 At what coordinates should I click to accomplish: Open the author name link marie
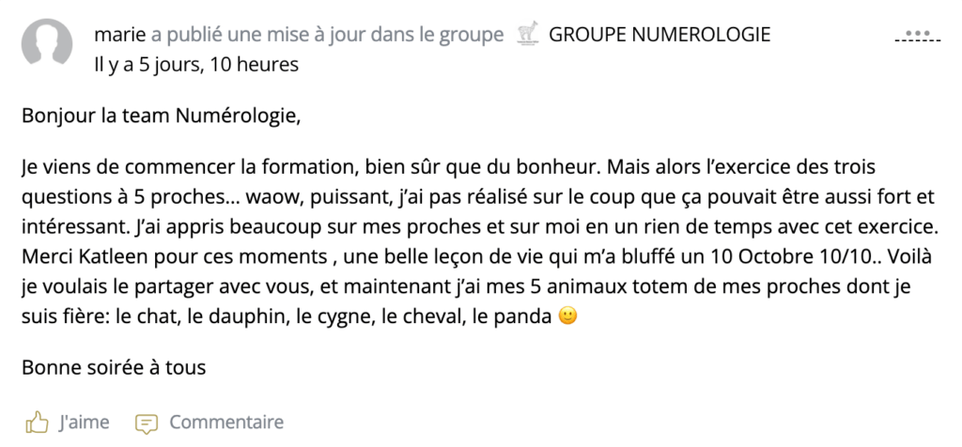coord(120,36)
